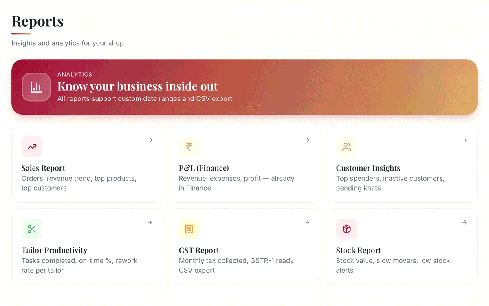Click the 'Reports' page heading
The height and width of the screenshot is (306, 489).
37,21
